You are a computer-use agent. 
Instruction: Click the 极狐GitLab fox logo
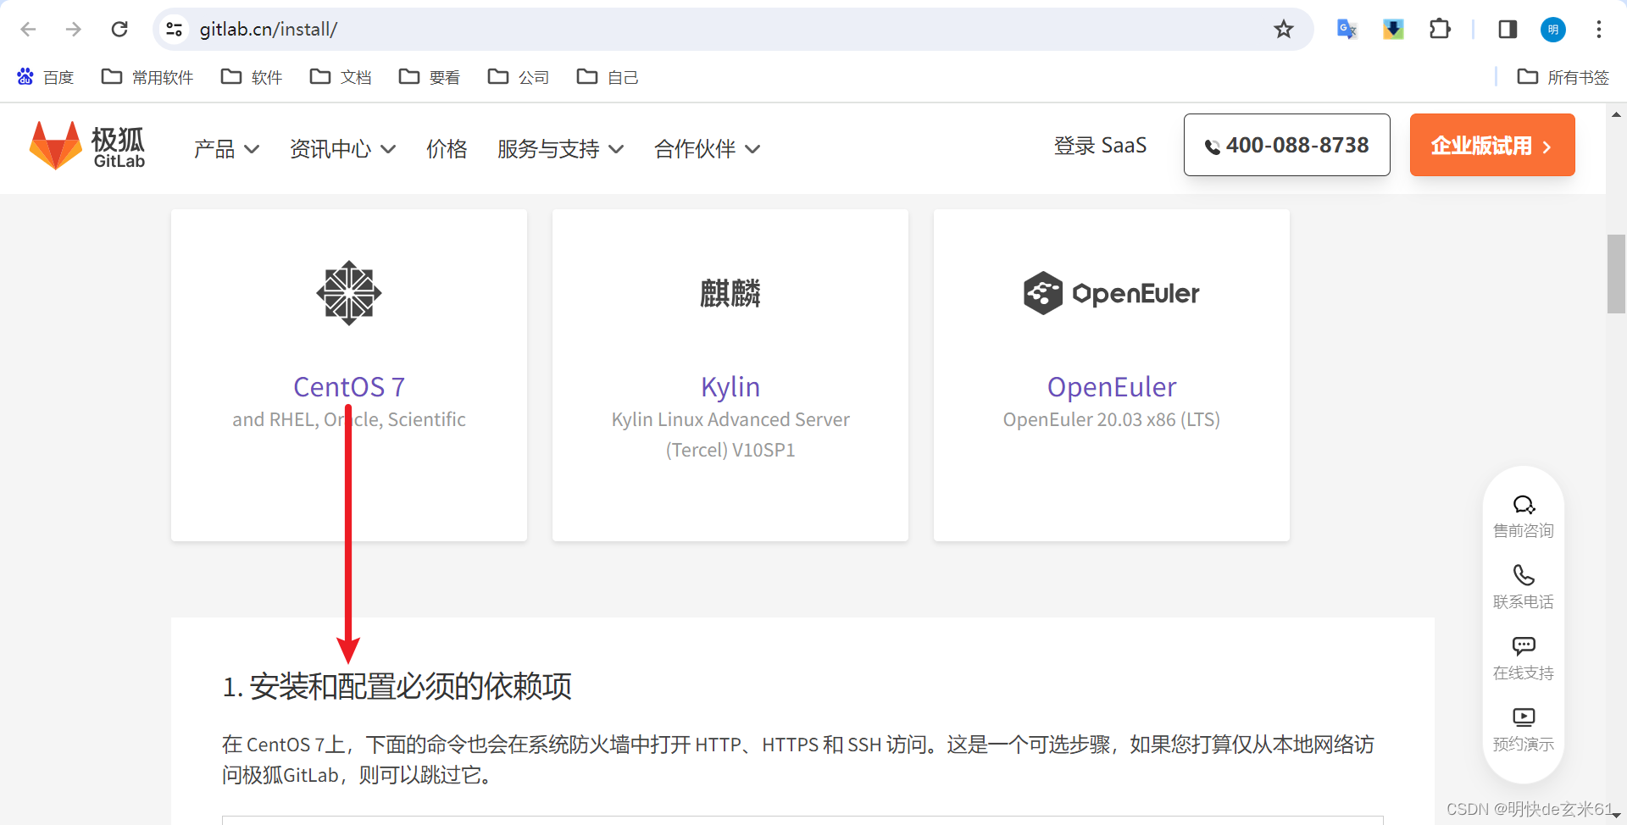coord(53,144)
